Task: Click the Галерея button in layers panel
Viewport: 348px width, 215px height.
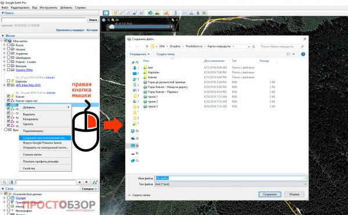Action: coord(89,189)
